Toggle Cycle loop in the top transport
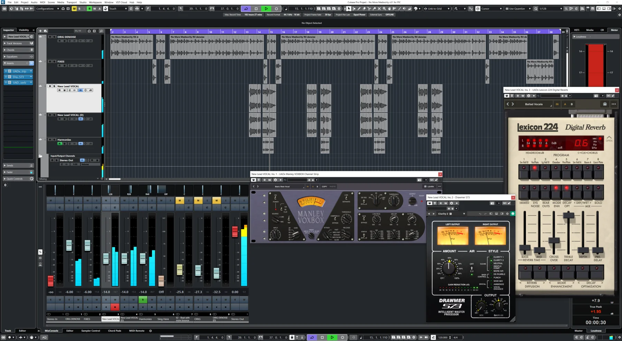The width and height of the screenshot is (622, 341). point(246,9)
